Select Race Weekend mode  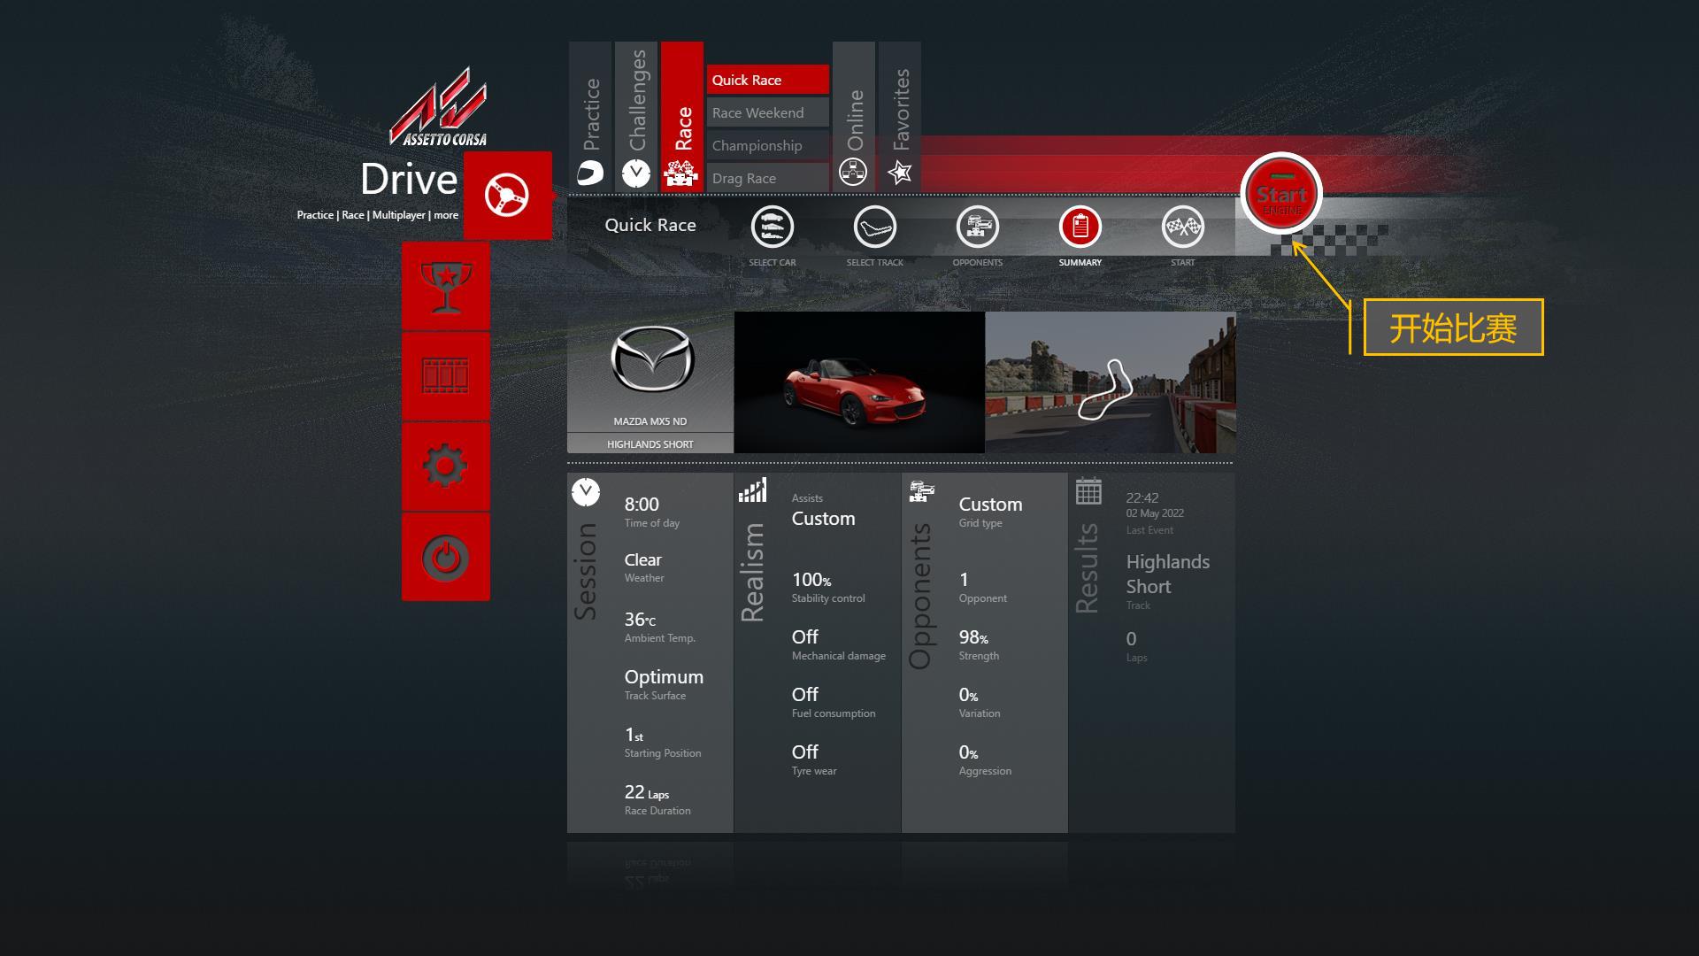768,112
